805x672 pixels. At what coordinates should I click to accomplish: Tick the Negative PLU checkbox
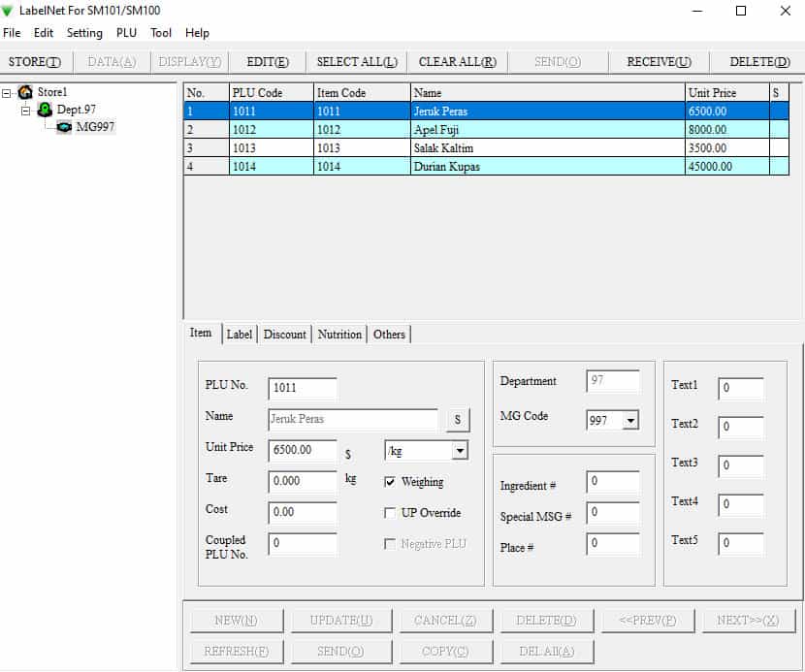pyautogui.click(x=390, y=544)
